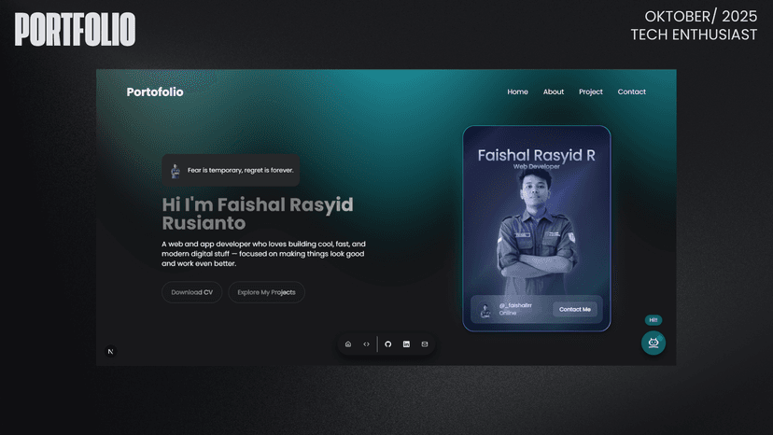Click the mail envelope icon in dock
Image resolution: width=773 pixels, height=435 pixels.
coord(425,344)
